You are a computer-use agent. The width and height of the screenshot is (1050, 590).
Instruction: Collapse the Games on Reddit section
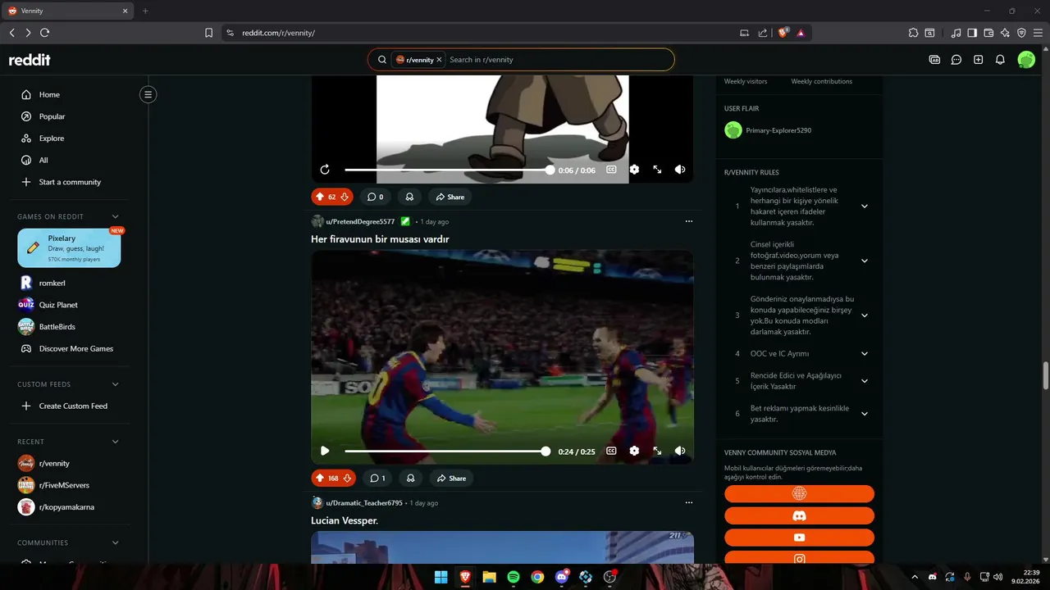click(x=115, y=216)
